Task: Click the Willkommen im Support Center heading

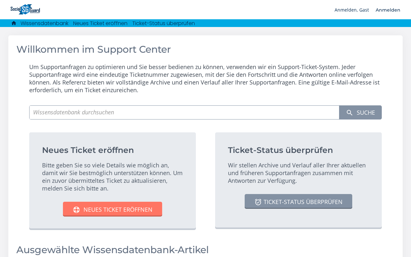Action: (93, 49)
